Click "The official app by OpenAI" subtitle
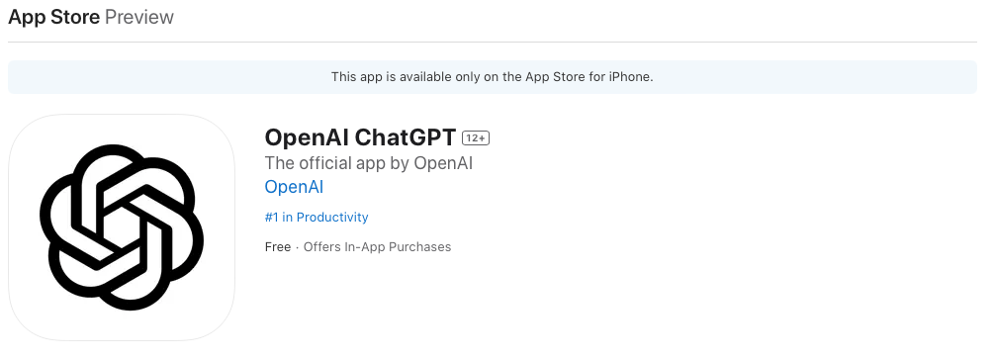Image resolution: width=996 pixels, height=360 pixels. click(x=368, y=163)
